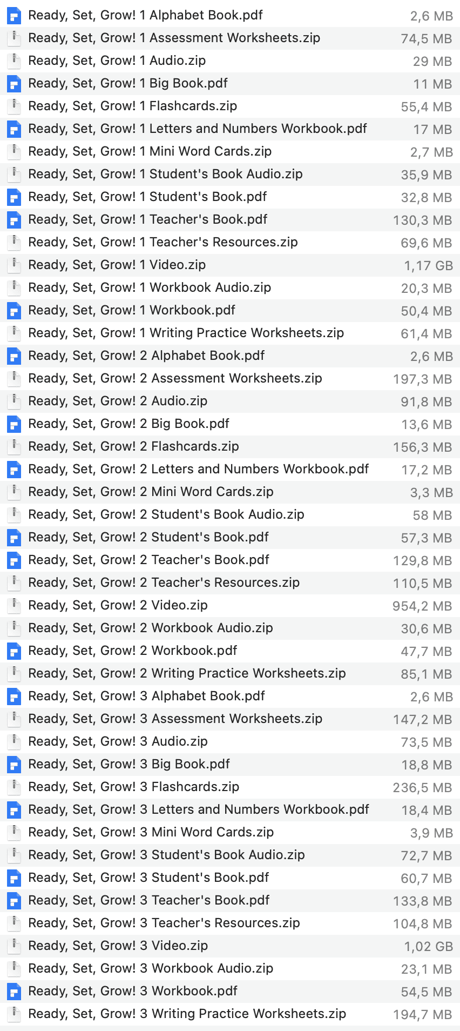460x1031 pixels.
Task: Click the 130,3 MB size value
Action: 423,220
